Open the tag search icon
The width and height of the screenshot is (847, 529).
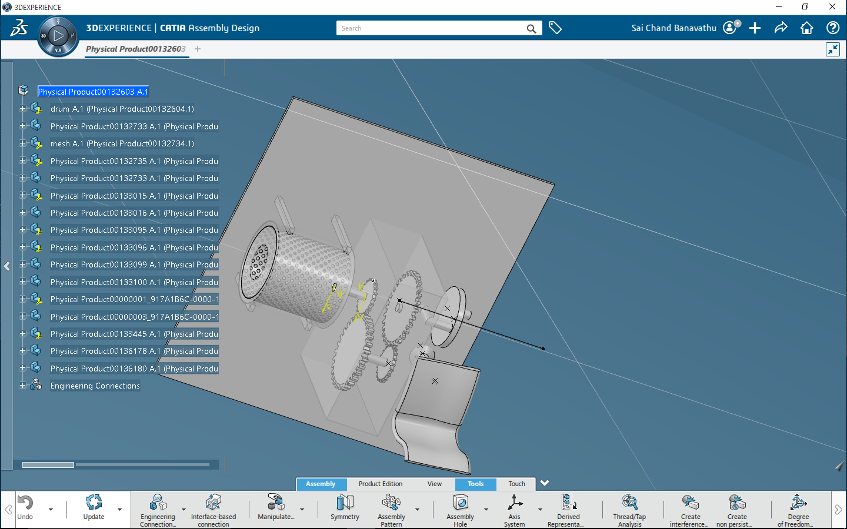coord(555,28)
